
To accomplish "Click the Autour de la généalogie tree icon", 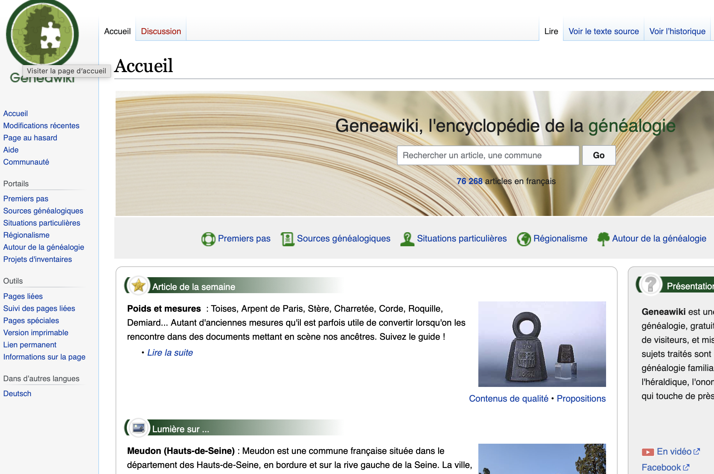I will tap(603, 239).
